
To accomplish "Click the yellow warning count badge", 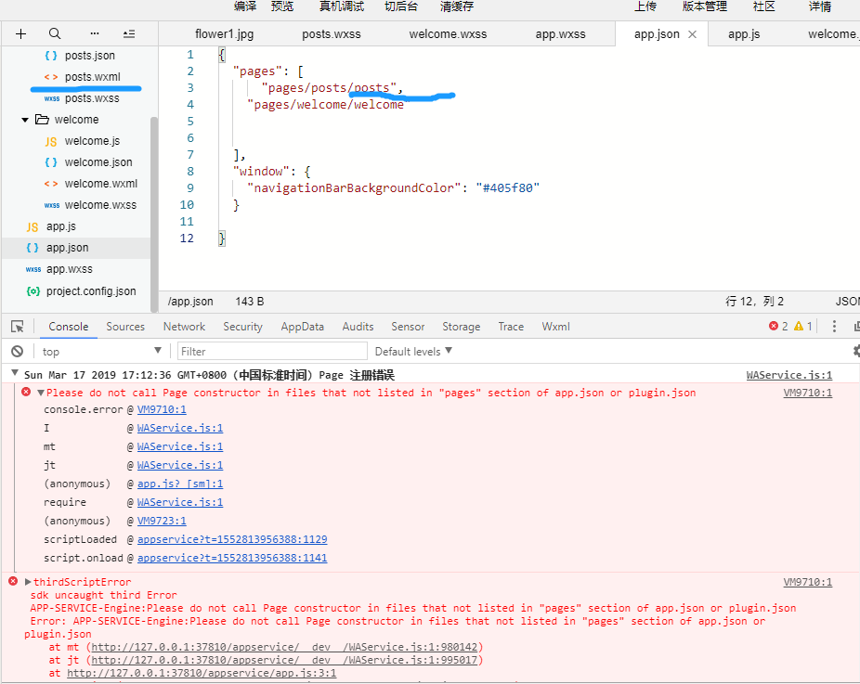I will (803, 326).
